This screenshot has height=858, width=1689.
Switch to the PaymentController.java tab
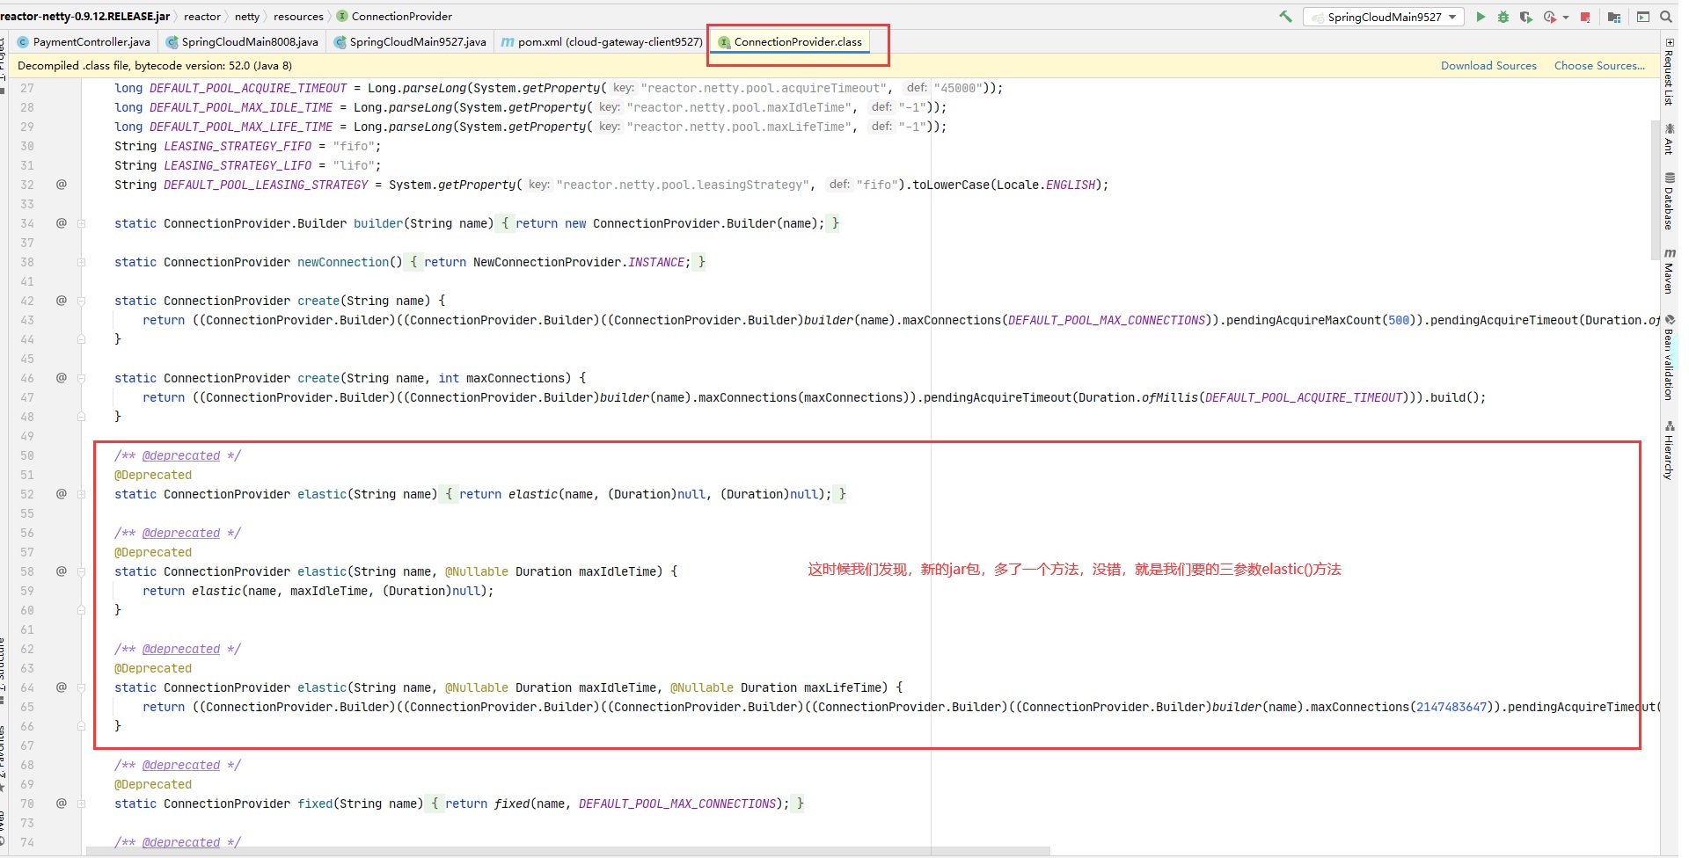[x=84, y=40]
